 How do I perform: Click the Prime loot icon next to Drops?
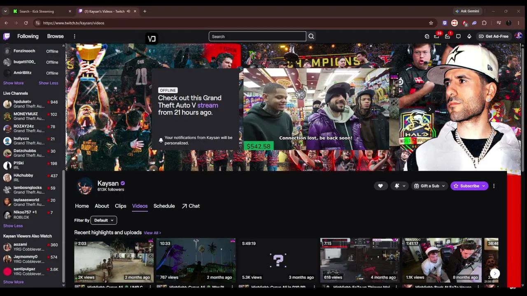pos(427,36)
